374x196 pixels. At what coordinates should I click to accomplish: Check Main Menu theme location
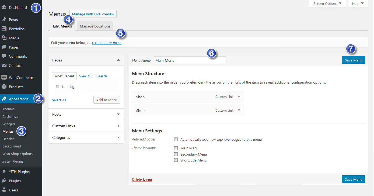(176, 148)
